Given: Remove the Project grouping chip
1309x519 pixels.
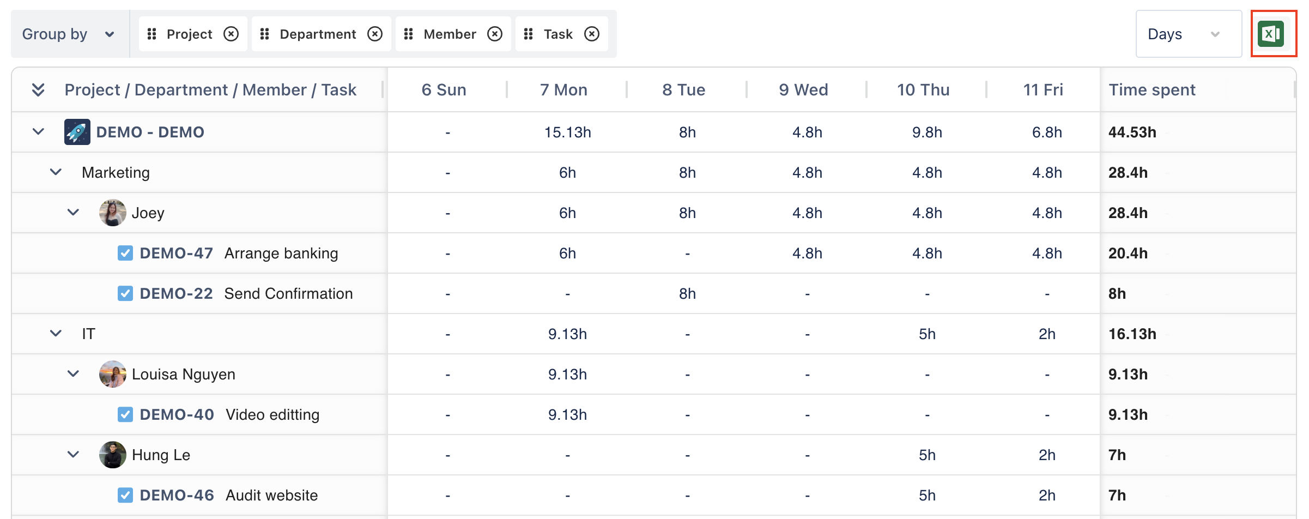Looking at the screenshot, I should tap(231, 34).
